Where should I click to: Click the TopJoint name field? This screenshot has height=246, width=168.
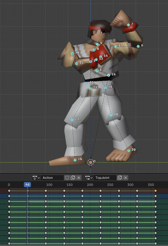click(105, 178)
